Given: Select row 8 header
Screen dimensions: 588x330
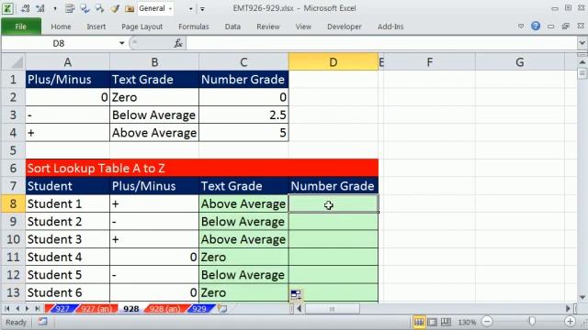Looking at the screenshot, I should (13, 203).
